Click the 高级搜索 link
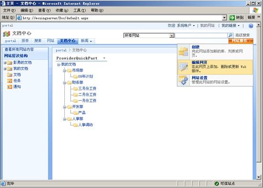This screenshot has height=188, width=263. 243,35
